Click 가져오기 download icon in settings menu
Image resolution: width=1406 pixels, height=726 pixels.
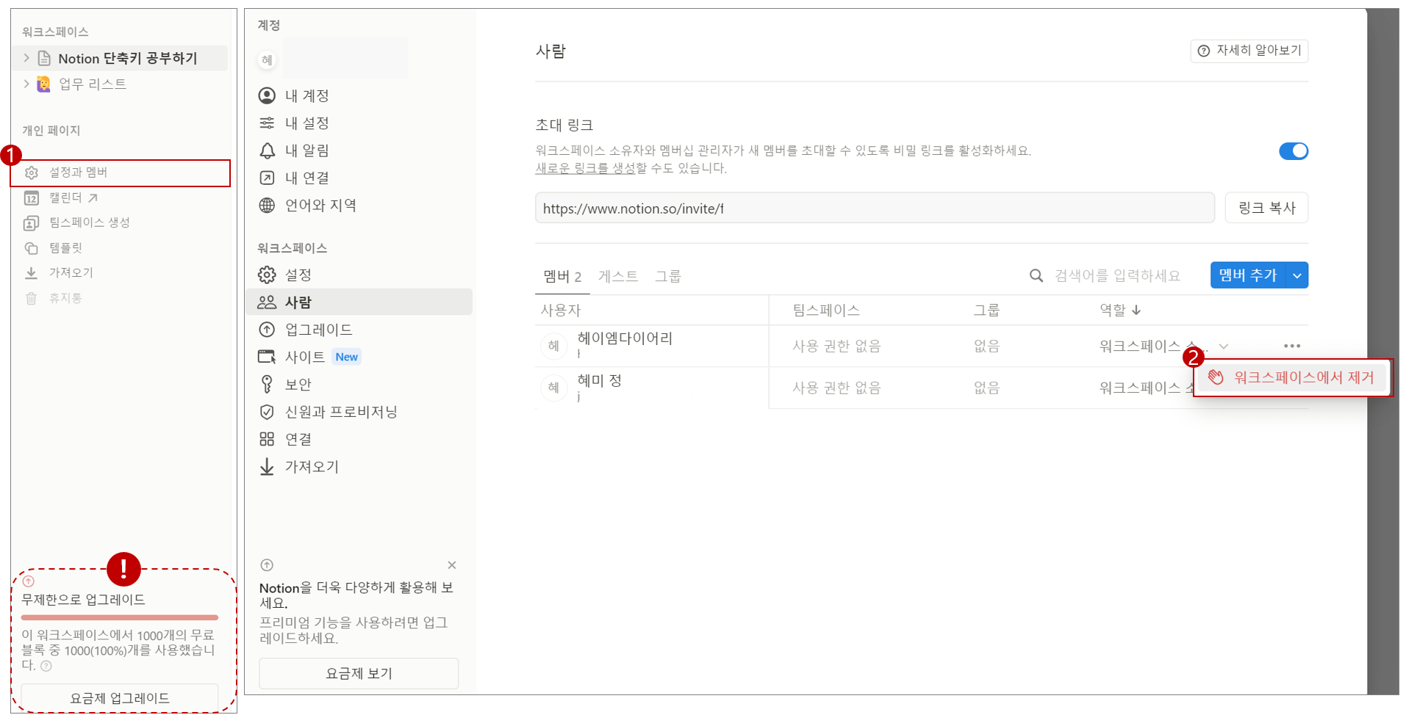coord(267,467)
